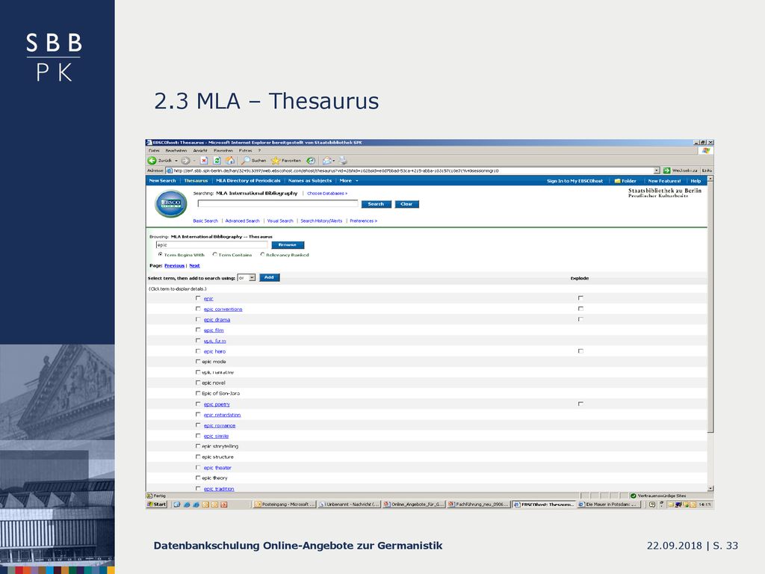Image resolution: width=765 pixels, height=574 pixels.
Task: Click the Add button
Action: [x=269, y=278]
